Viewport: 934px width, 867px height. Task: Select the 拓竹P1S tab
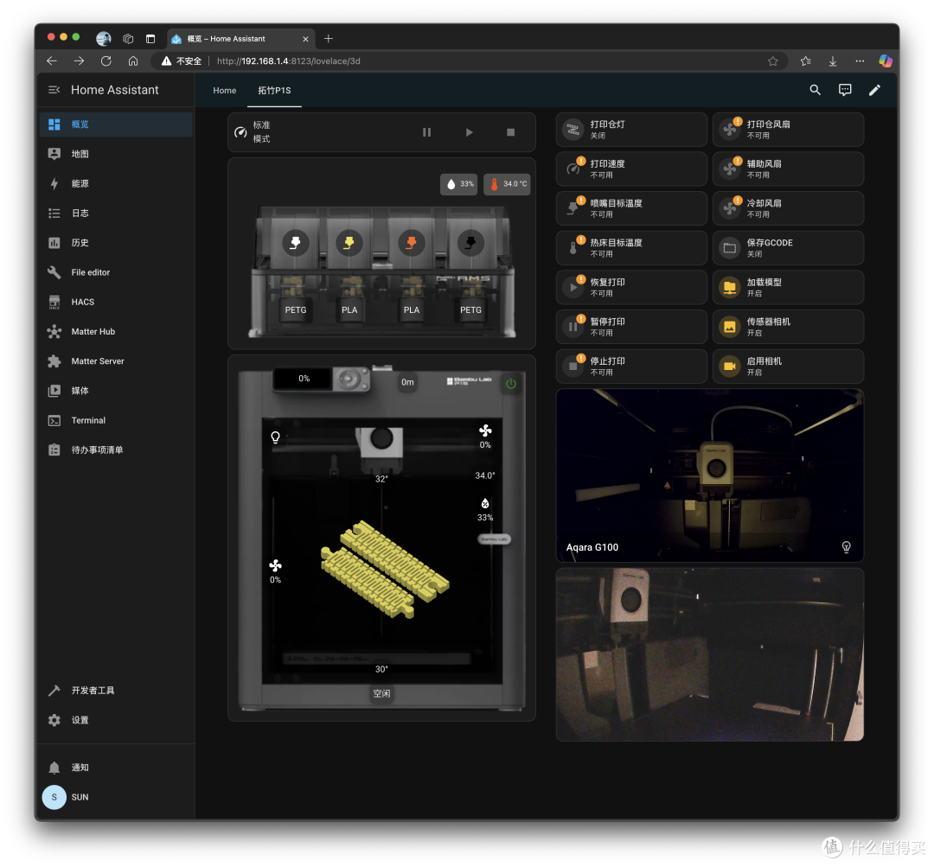274,91
